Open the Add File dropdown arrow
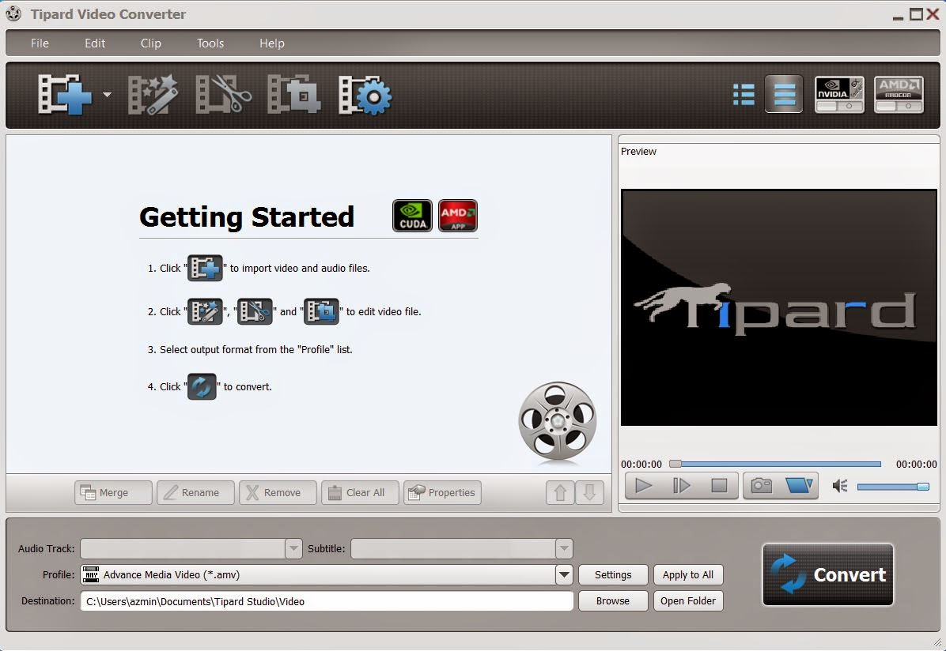This screenshot has height=651, width=946. point(107,95)
